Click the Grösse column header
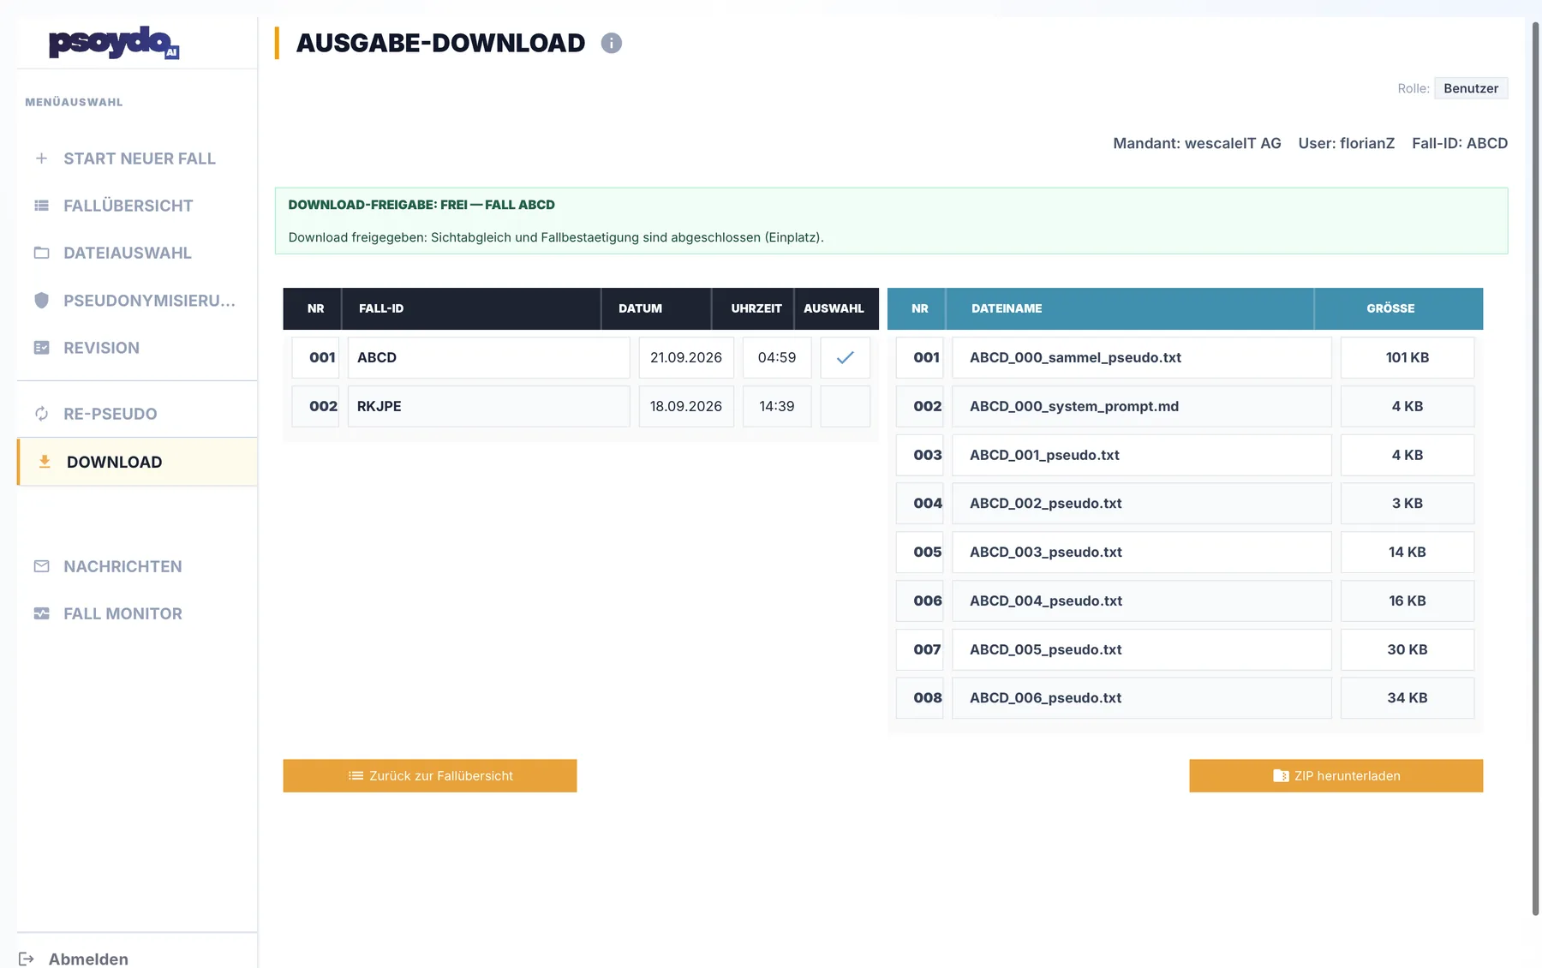 click(1399, 308)
